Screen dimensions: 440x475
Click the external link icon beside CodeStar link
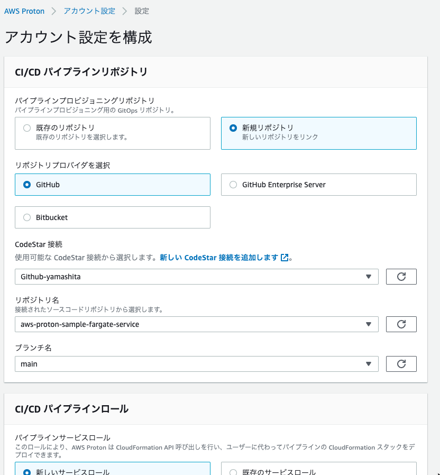point(285,258)
